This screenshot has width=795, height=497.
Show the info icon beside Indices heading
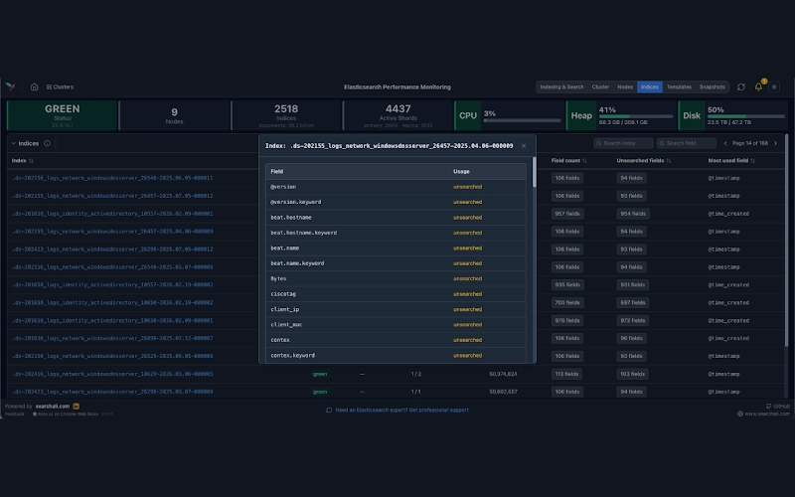coord(47,143)
